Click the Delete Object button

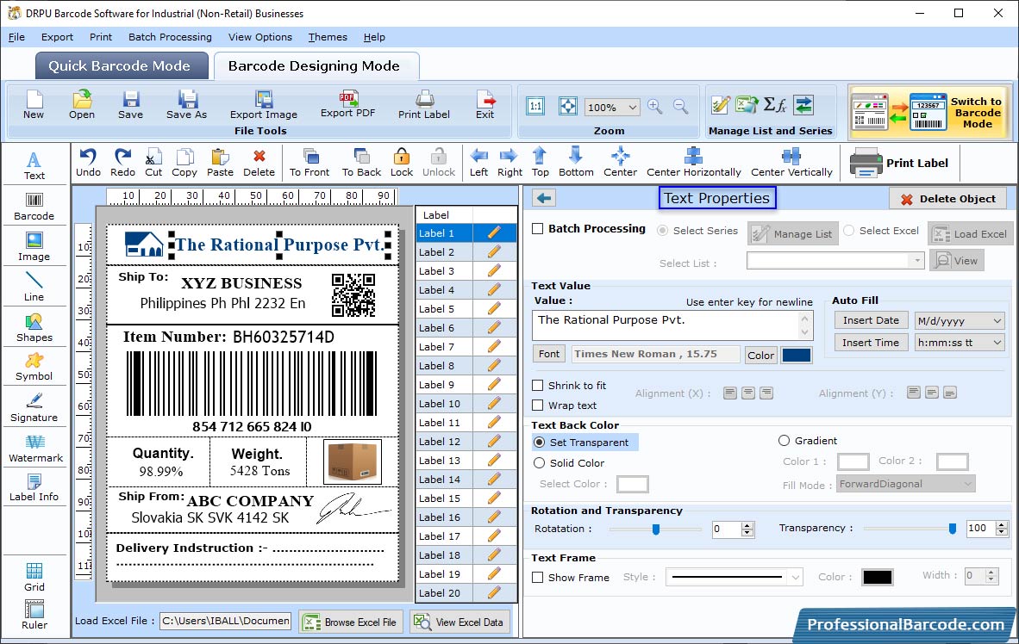point(947,199)
